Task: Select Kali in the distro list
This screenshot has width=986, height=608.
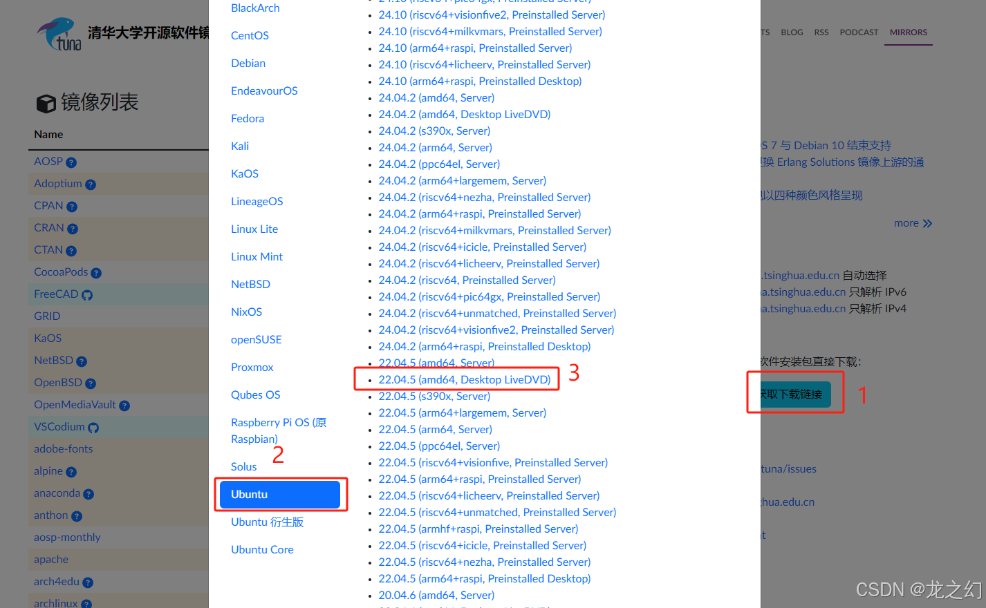Action: coord(240,146)
